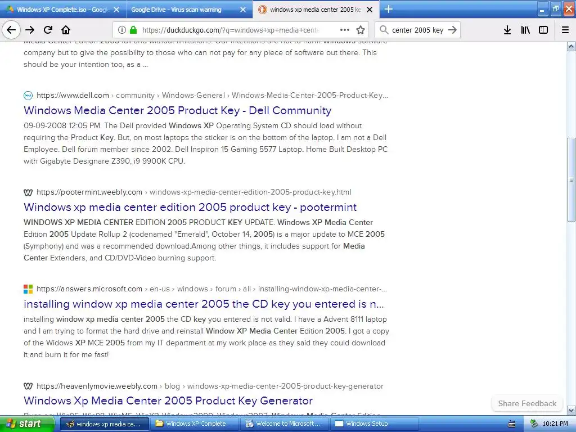Click the green padlock security icon
576x432 pixels.
[x=133, y=30]
